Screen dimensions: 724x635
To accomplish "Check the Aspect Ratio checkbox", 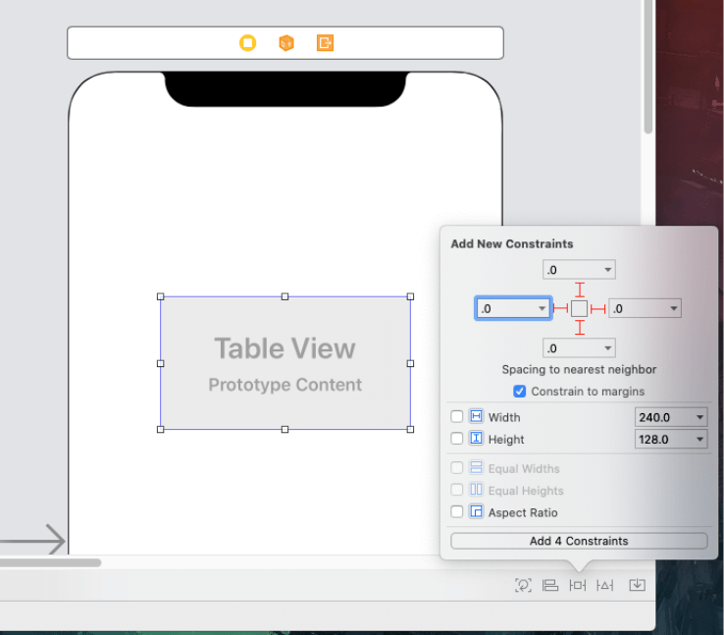I will coord(456,511).
